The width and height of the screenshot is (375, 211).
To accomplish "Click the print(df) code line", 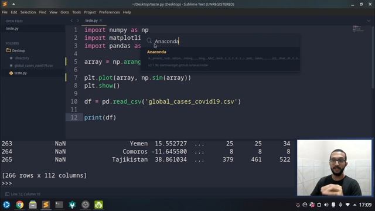I will (x=100, y=117).
